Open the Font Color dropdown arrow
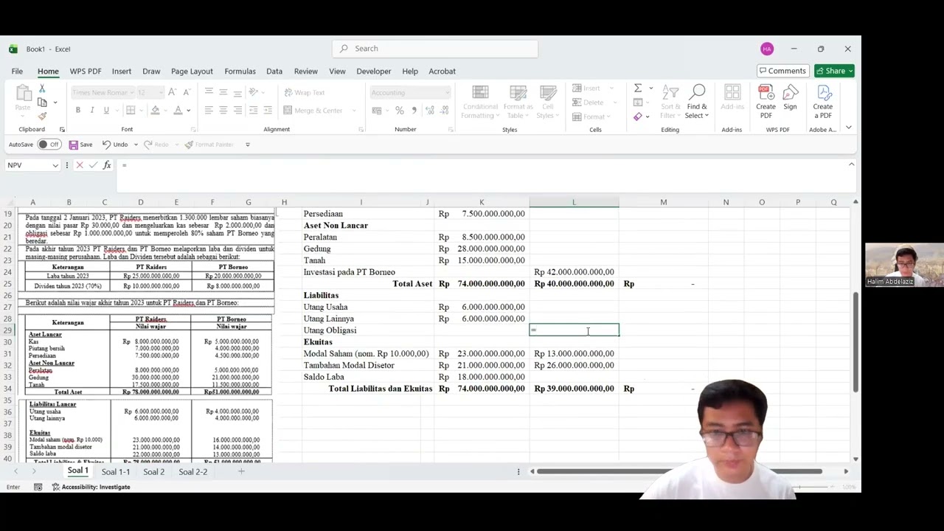The height and width of the screenshot is (531, 944). point(189,111)
